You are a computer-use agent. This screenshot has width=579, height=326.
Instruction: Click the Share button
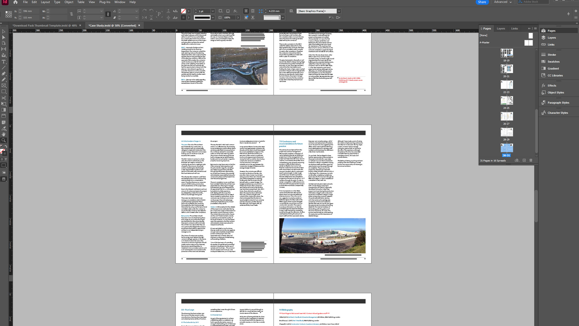pyautogui.click(x=482, y=2)
